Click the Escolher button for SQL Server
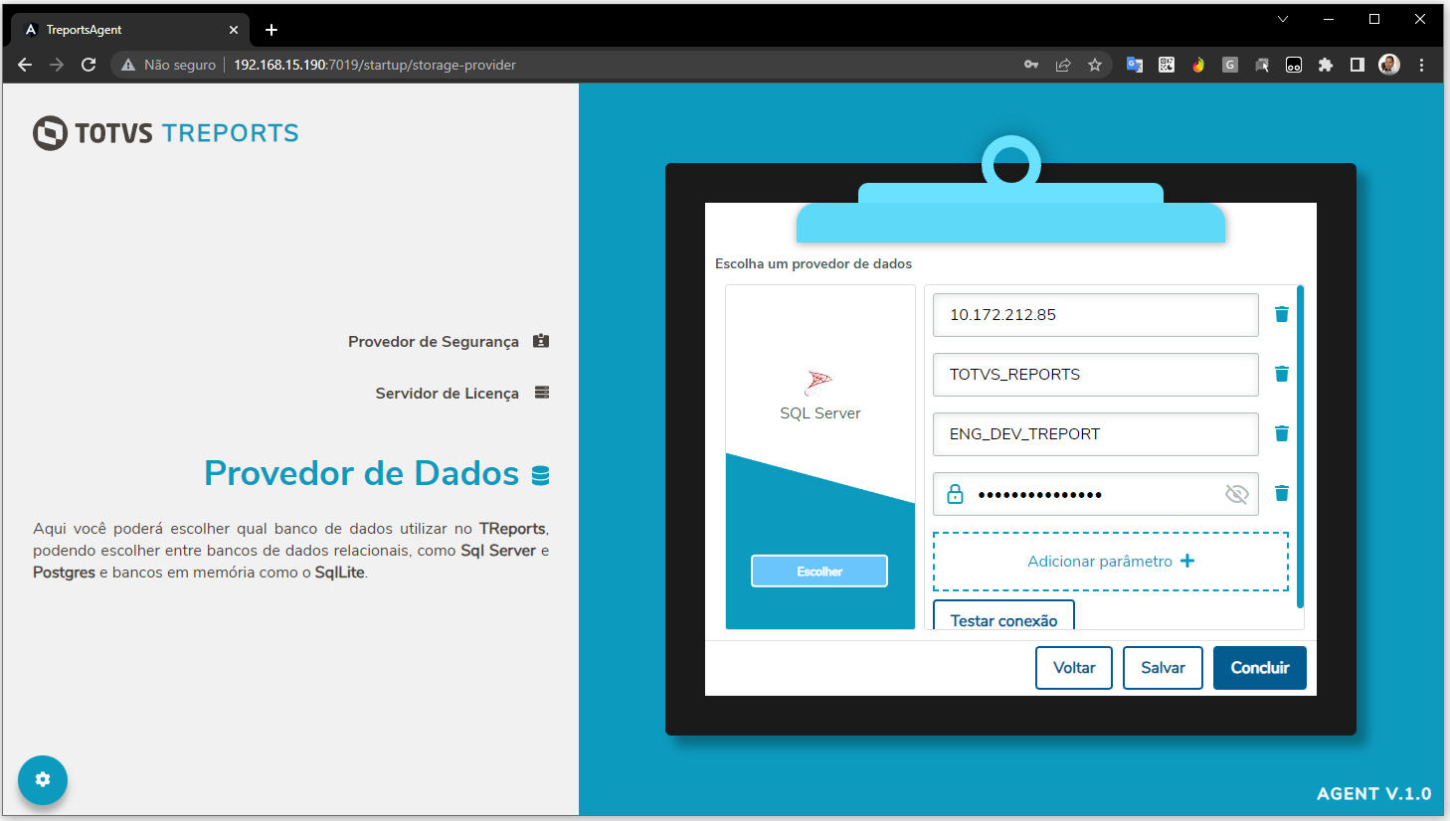Screen dimensions: 1450x821 click(x=819, y=572)
